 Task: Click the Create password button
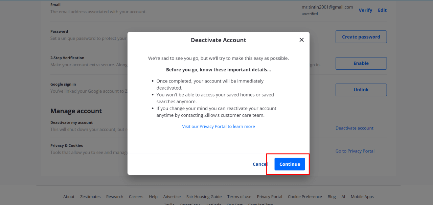point(361,37)
